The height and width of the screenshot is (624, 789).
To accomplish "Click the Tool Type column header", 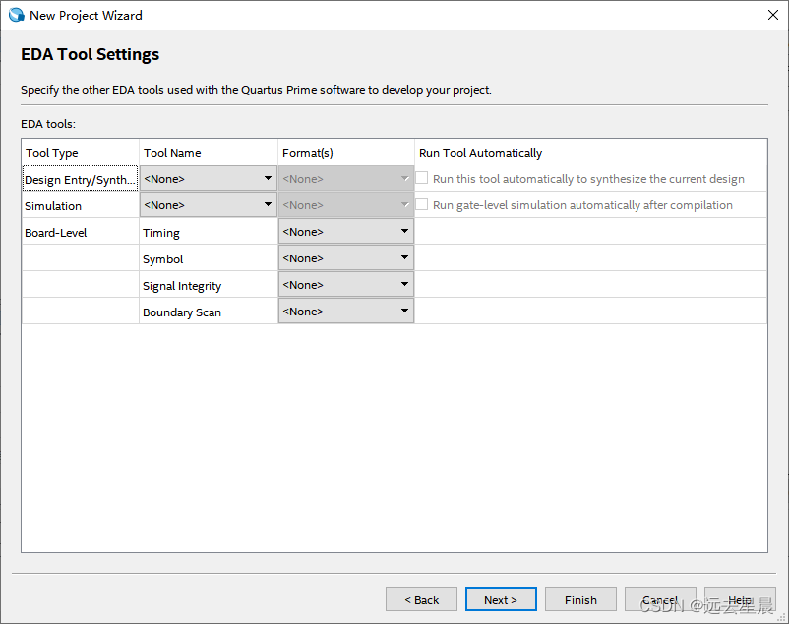I will [52, 153].
